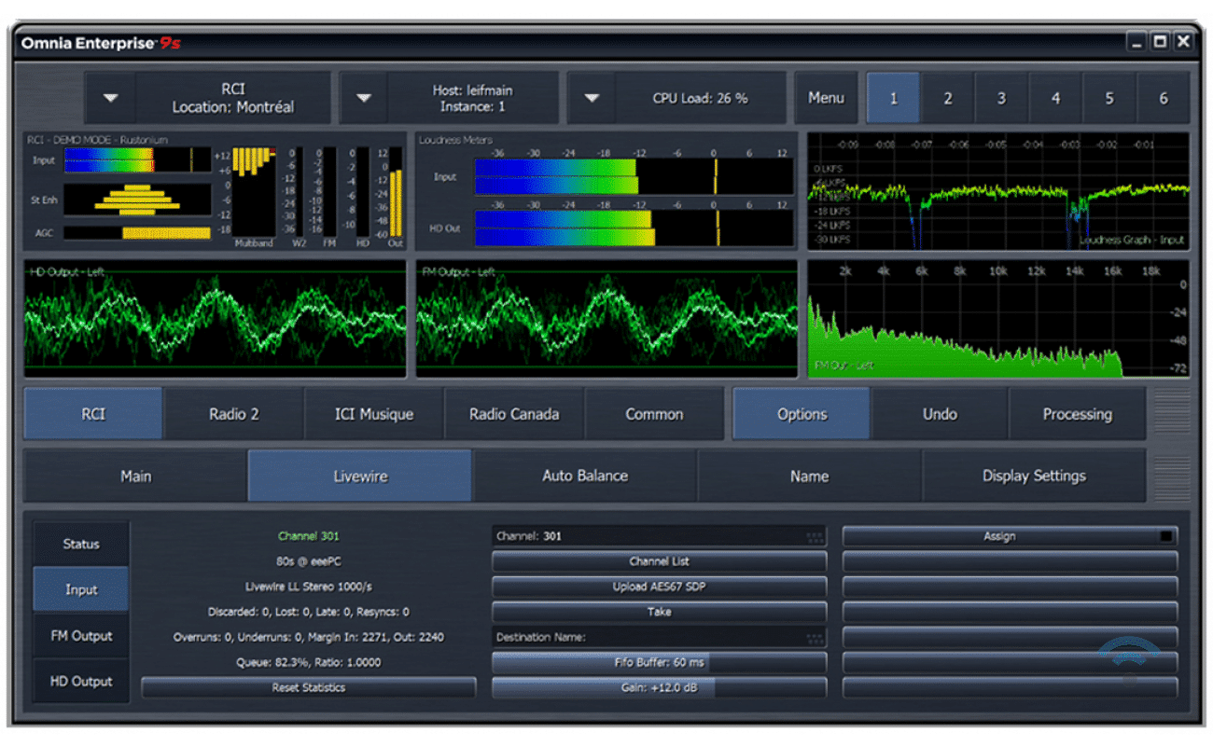Image resolution: width=1213 pixels, height=746 pixels.
Task: Expand the RCI Location dropdown arrow
Action: click(112, 98)
